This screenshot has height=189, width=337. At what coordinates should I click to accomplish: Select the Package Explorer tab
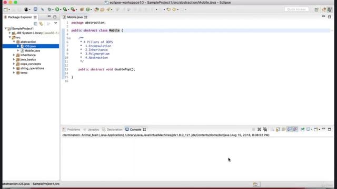[20, 17]
